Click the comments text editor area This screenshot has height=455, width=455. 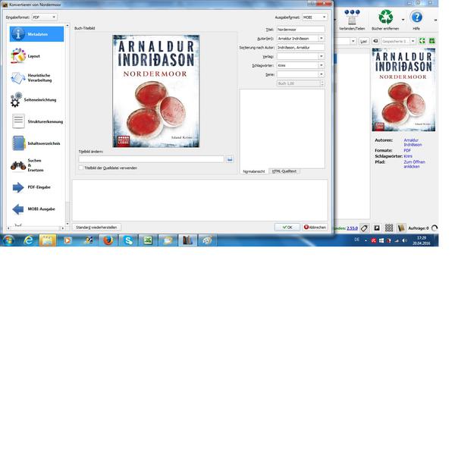coord(282,129)
